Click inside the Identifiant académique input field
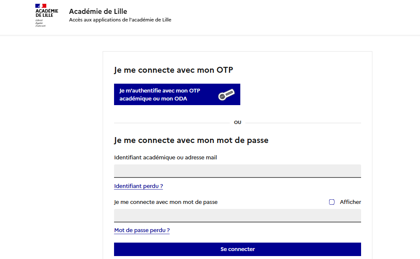This screenshot has height=259, width=420. pyautogui.click(x=237, y=171)
